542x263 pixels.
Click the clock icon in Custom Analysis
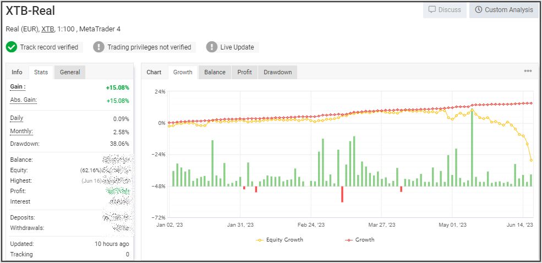[x=478, y=10]
